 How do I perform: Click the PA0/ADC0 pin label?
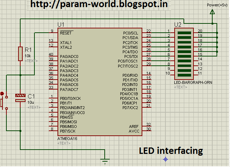click(x=69, y=56)
